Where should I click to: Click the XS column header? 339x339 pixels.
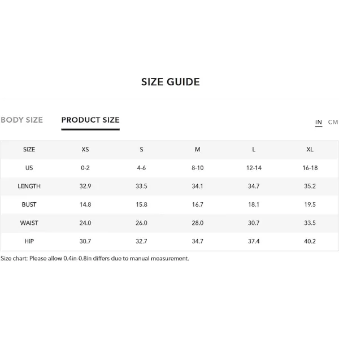(85, 149)
